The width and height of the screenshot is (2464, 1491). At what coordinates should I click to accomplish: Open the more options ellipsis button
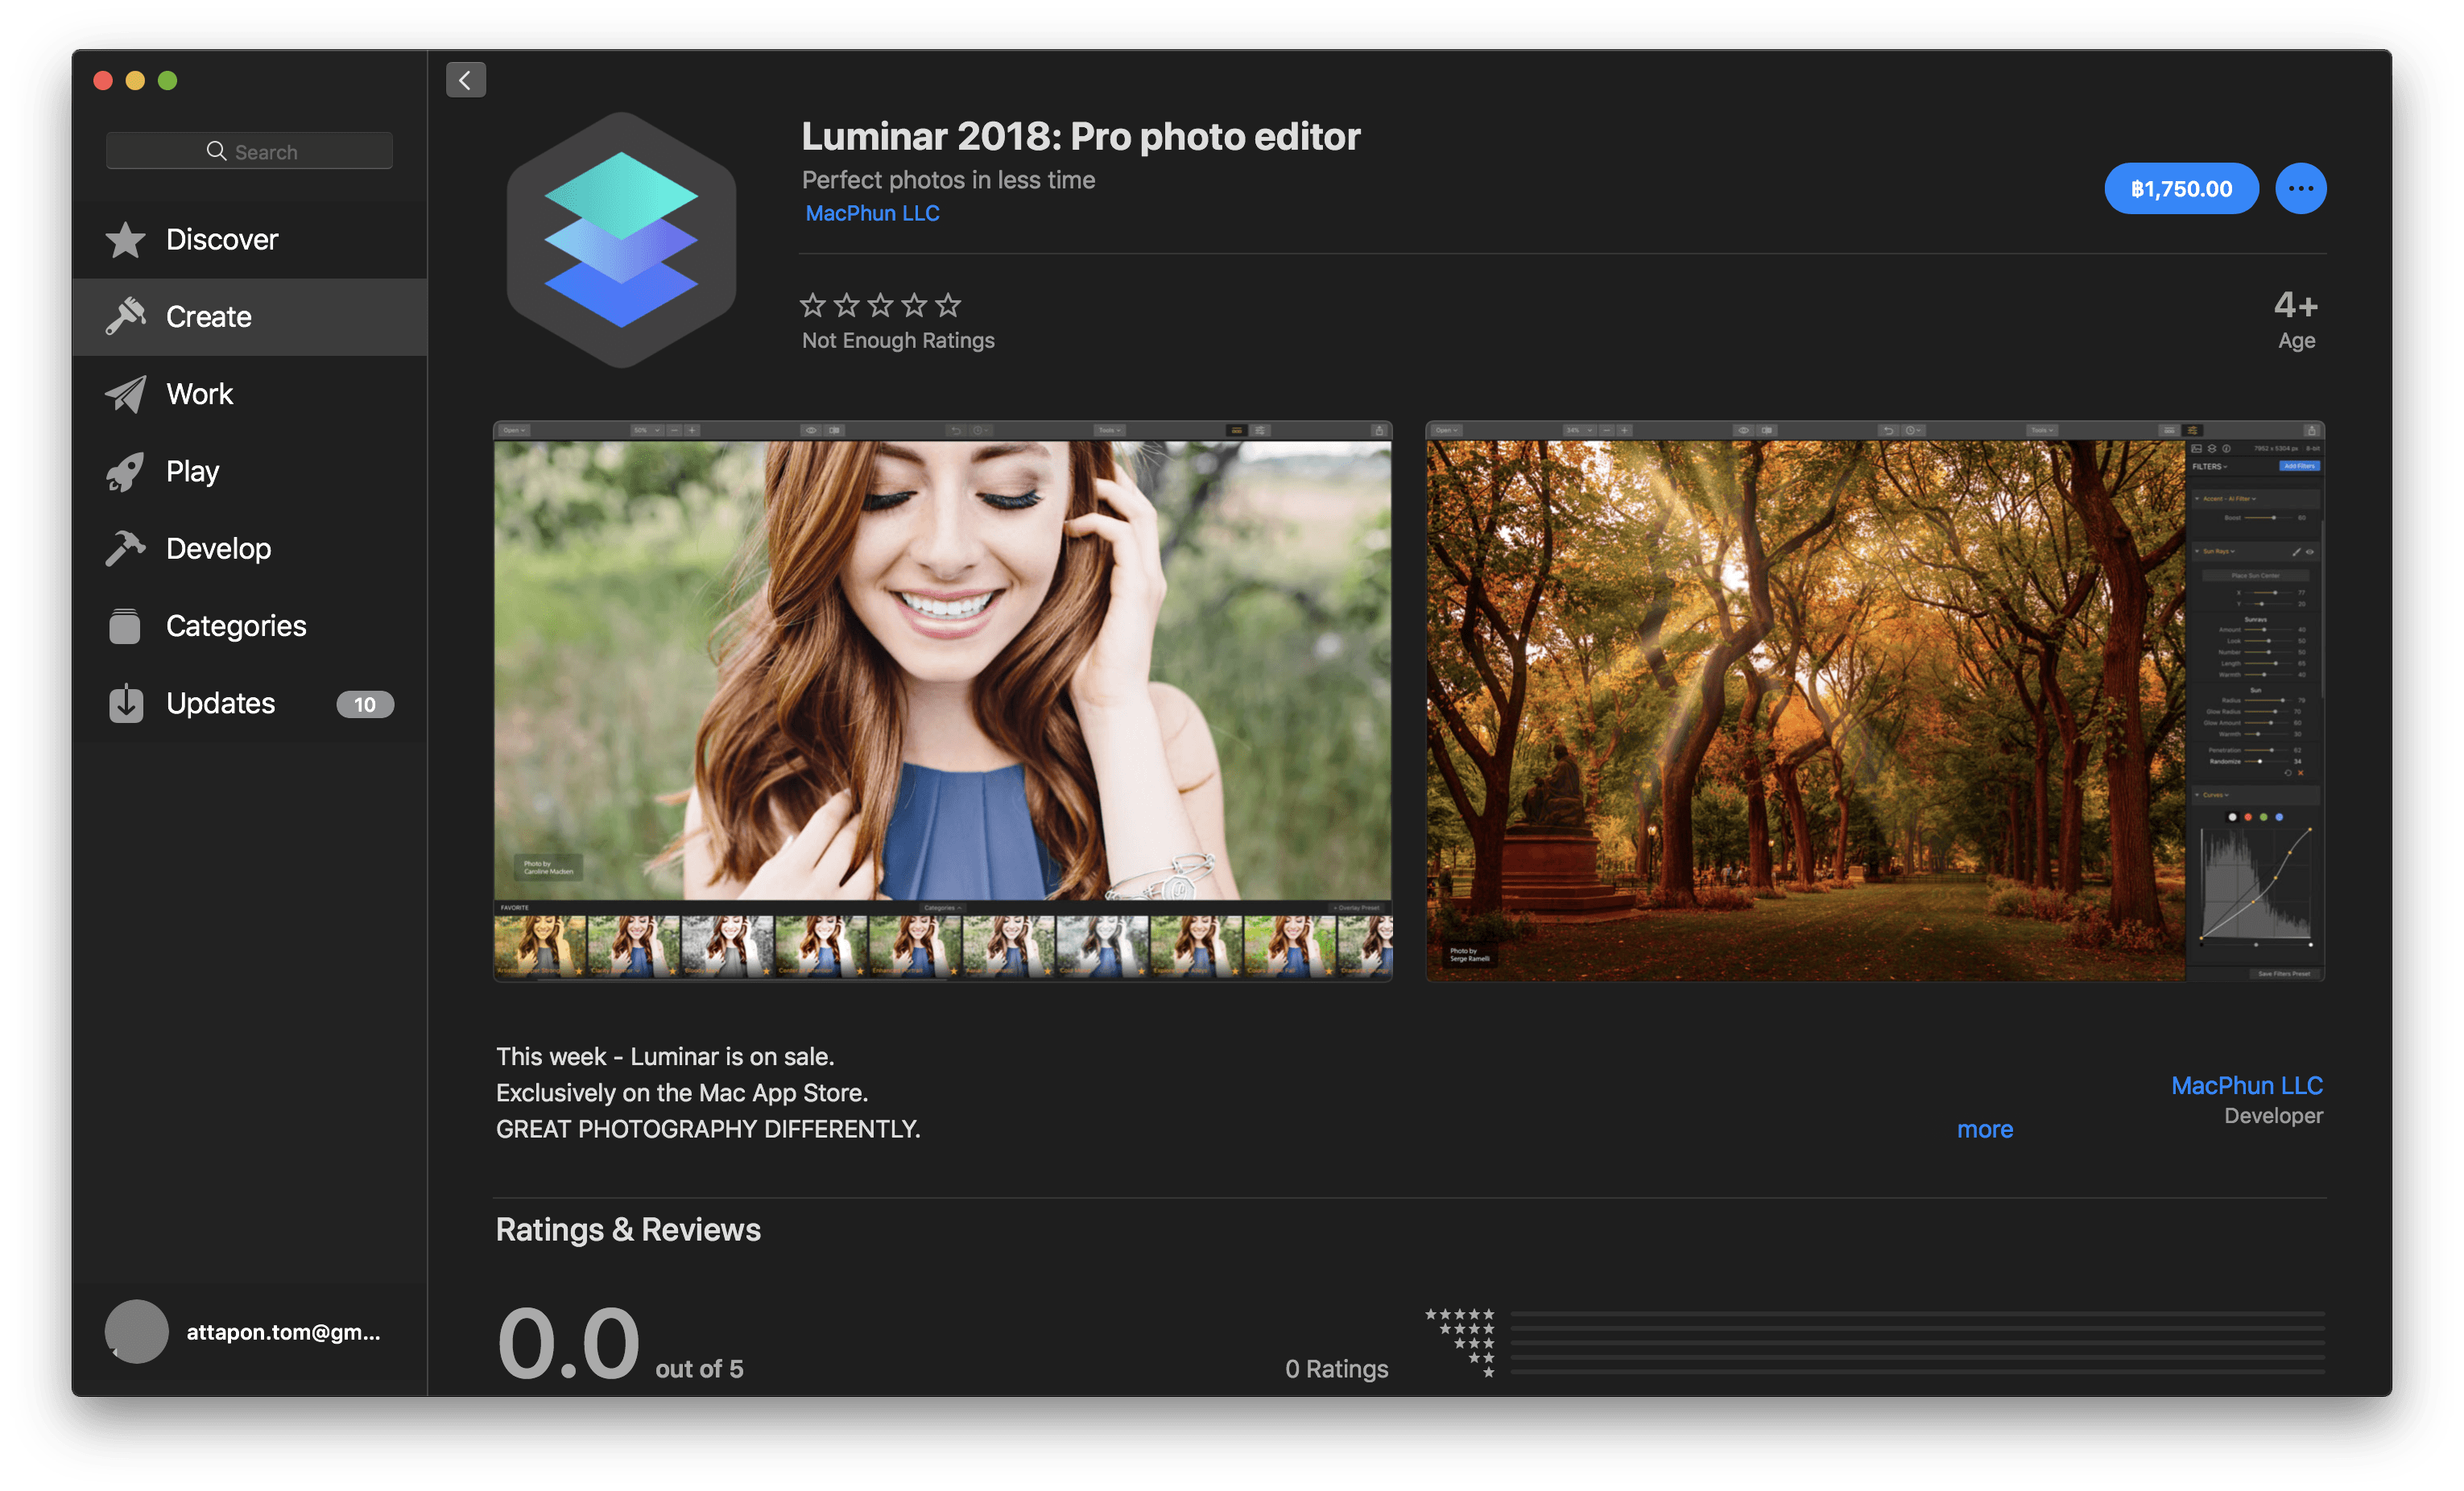2300,188
